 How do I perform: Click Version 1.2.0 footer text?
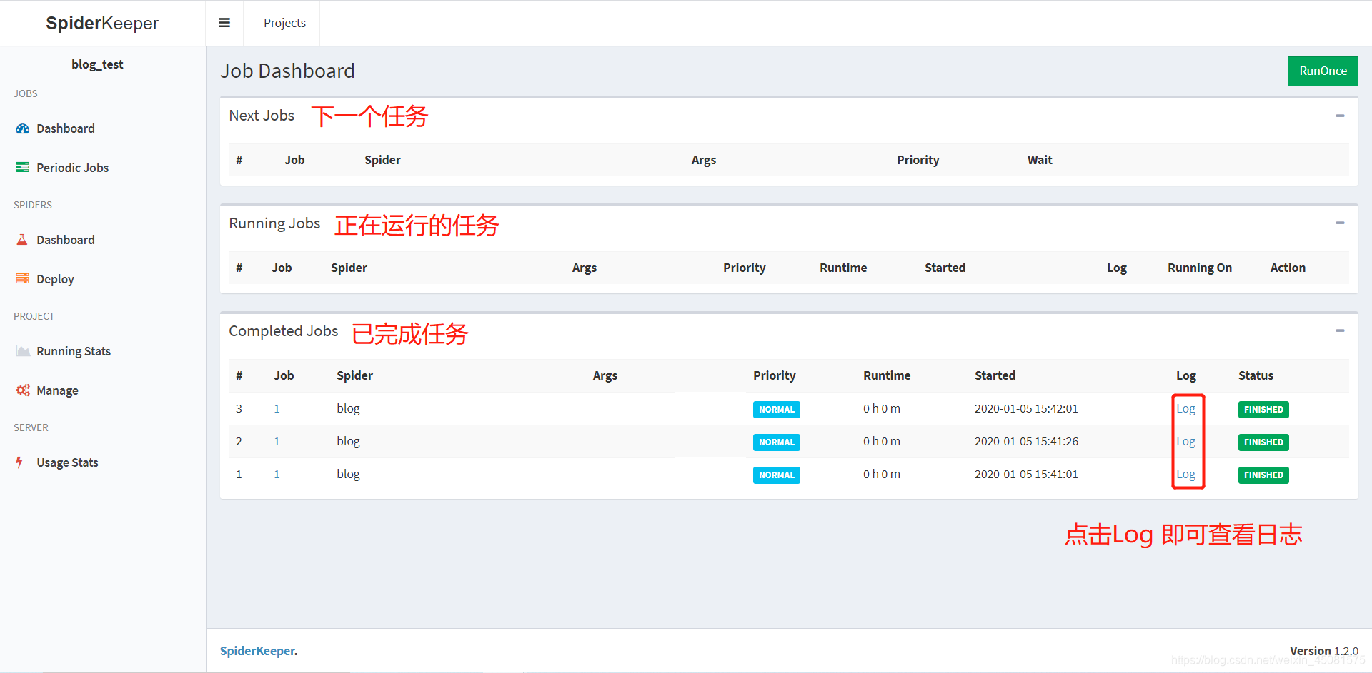coord(1323,651)
